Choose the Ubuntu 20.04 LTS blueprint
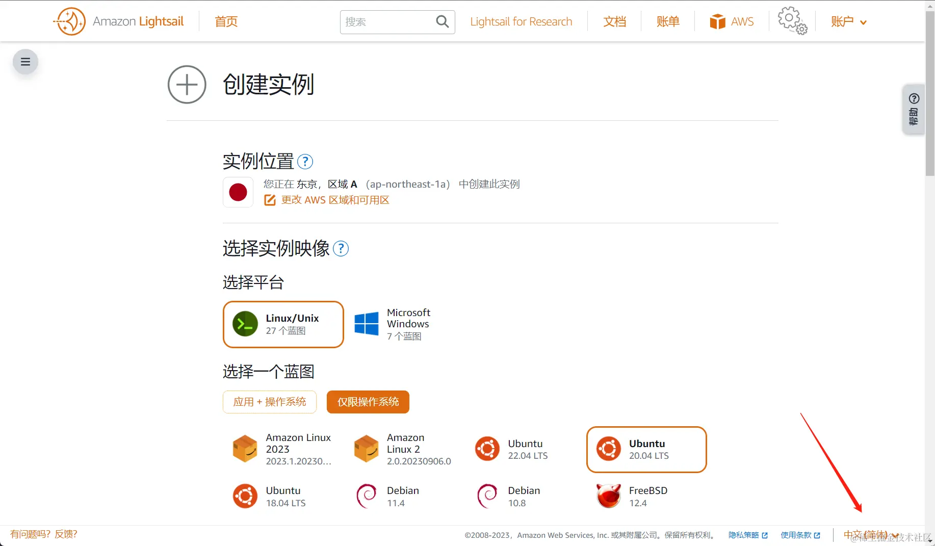Viewport: 935px width, 546px height. coord(646,449)
